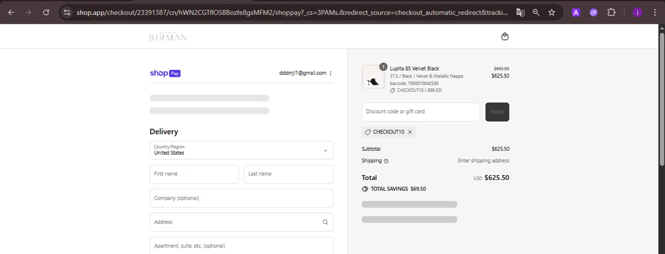Click the browser forward arrow
Image resolution: width=665 pixels, height=254 pixels.
coord(28,12)
